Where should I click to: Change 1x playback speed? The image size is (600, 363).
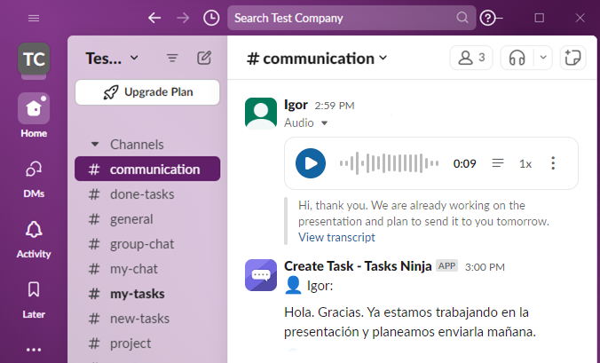[x=525, y=164]
